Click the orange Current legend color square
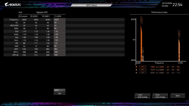Screen dimensions: 189x106 136,67
